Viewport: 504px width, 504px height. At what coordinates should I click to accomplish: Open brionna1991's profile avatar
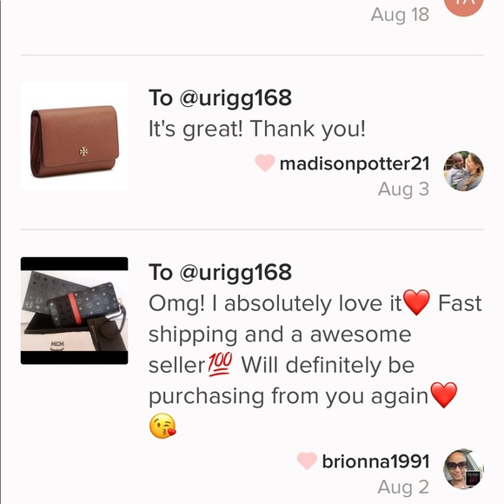463,469
